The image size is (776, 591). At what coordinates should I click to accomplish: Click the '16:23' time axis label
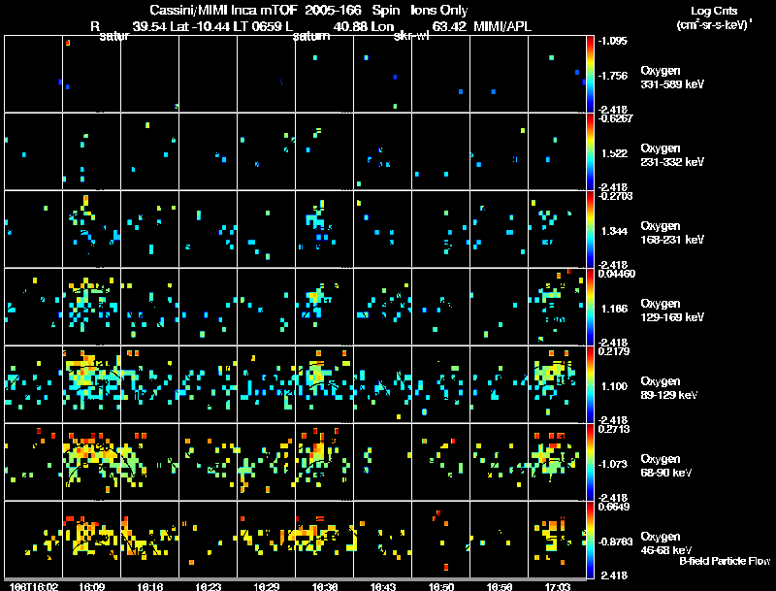pos(209,586)
